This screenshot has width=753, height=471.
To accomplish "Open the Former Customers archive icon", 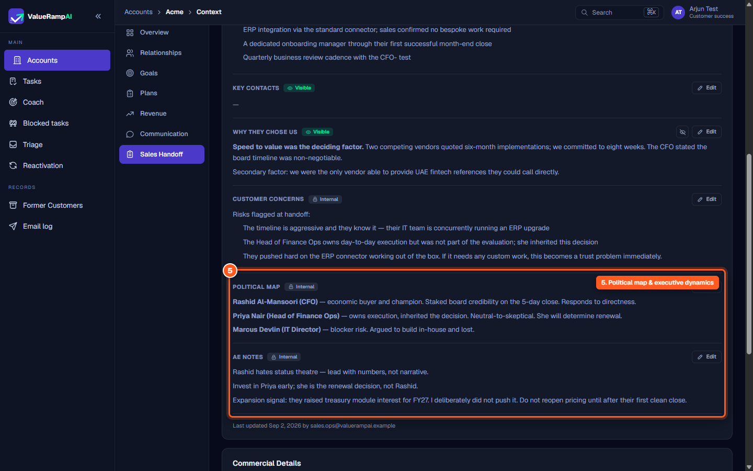I will (x=13, y=205).
